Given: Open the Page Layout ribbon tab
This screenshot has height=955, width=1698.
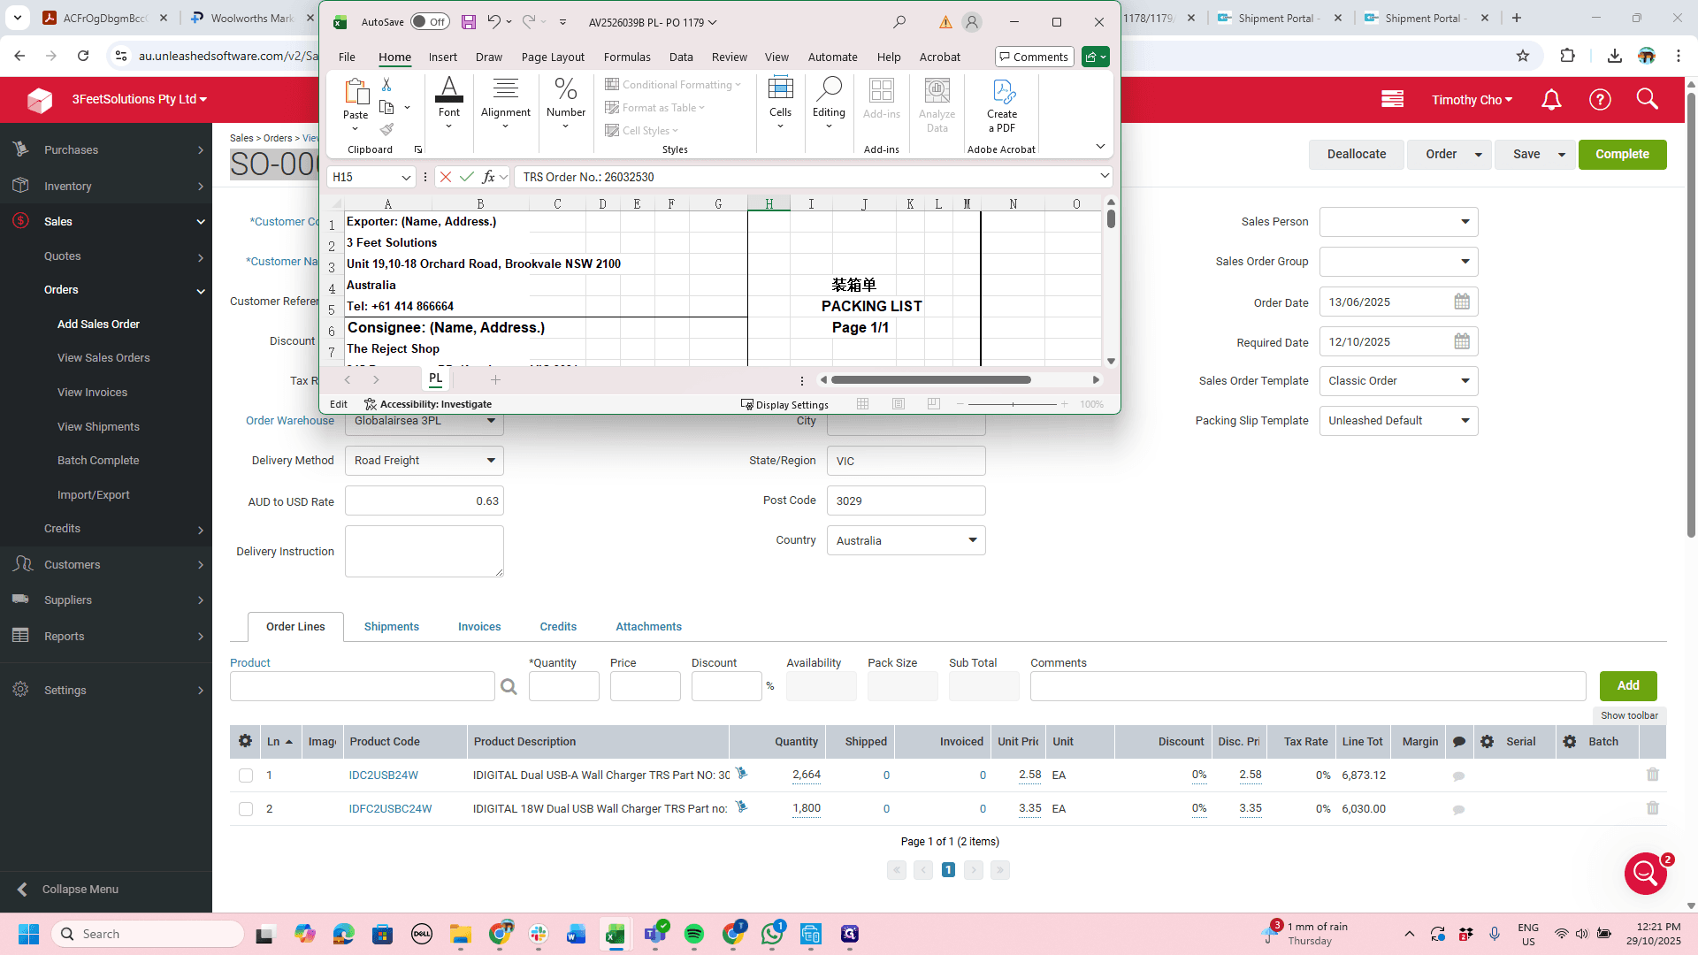Looking at the screenshot, I should [553, 57].
